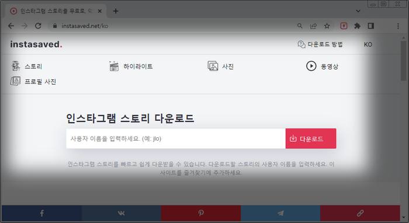Click the browser back arrow
This screenshot has width=409, height=223.
tap(11, 26)
